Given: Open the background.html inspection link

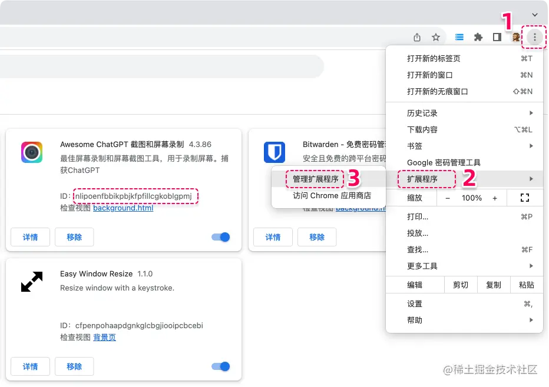Looking at the screenshot, I should (x=124, y=208).
